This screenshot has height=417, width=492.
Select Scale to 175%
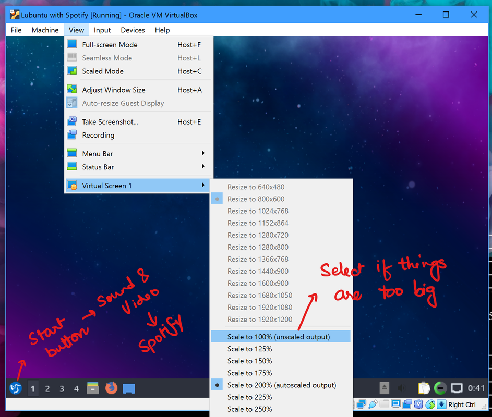(x=281, y=373)
